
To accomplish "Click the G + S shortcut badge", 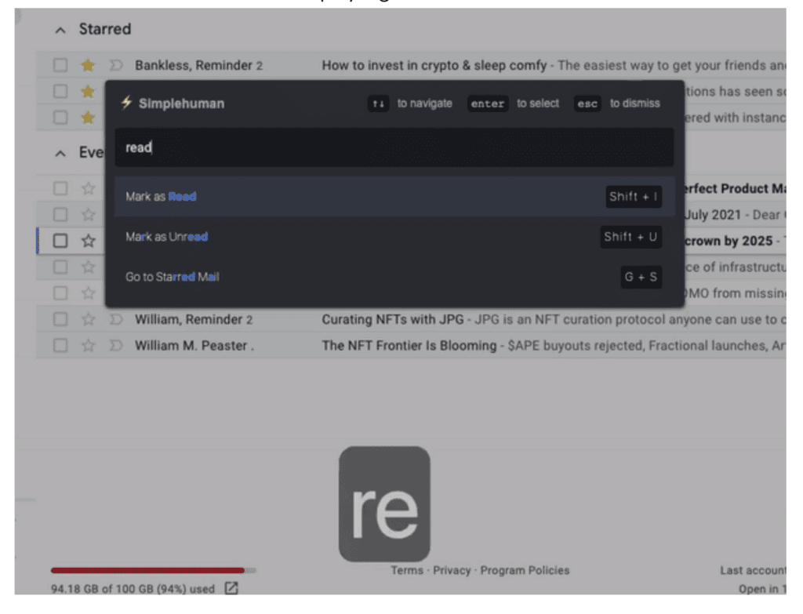I will click(x=641, y=277).
